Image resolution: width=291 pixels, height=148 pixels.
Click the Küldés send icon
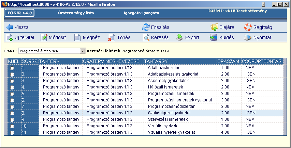[213, 37]
